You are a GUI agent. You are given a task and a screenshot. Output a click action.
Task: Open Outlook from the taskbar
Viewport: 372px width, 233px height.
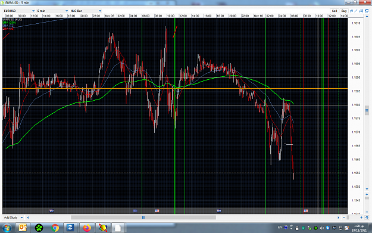coord(23,228)
